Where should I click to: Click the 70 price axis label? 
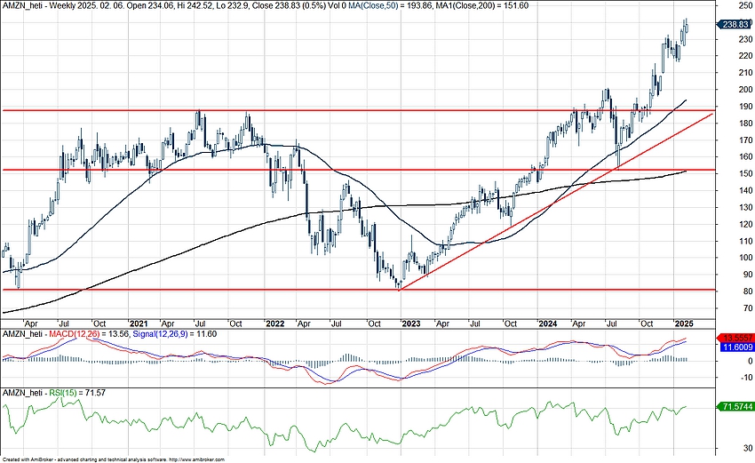(x=747, y=308)
